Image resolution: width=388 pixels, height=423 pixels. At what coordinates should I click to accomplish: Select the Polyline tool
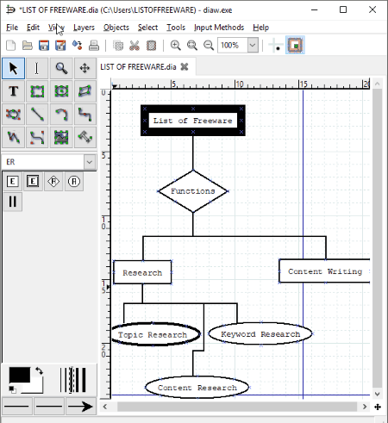coord(13,137)
